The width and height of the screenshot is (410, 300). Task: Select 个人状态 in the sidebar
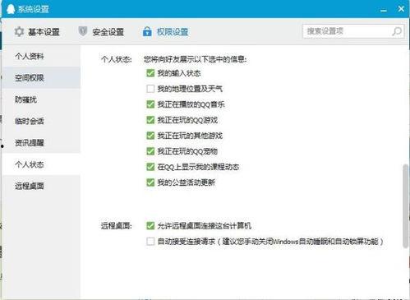point(41,164)
